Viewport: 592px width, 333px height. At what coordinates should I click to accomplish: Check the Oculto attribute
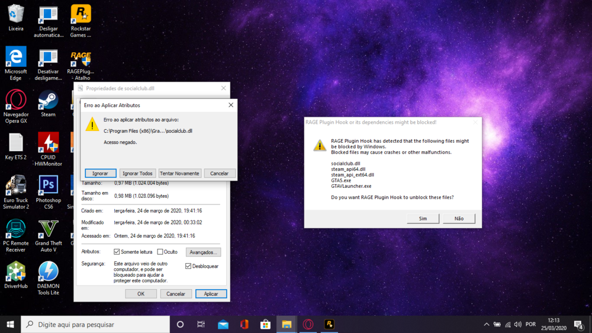pyautogui.click(x=160, y=252)
